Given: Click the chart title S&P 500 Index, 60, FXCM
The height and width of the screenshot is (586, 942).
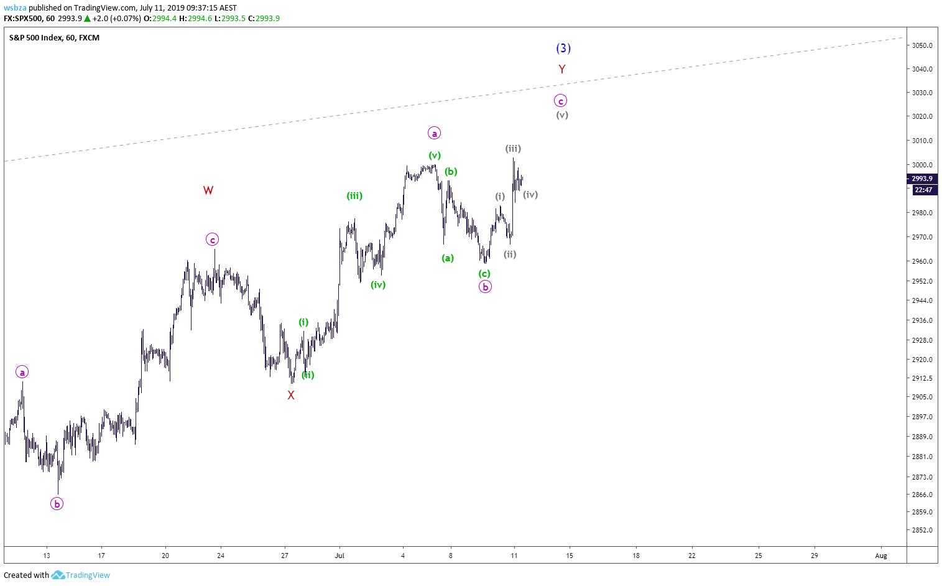Looking at the screenshot, I should coord(54,38).
